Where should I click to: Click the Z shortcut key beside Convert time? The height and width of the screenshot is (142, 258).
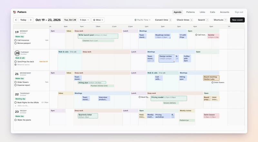click(170, 20)
